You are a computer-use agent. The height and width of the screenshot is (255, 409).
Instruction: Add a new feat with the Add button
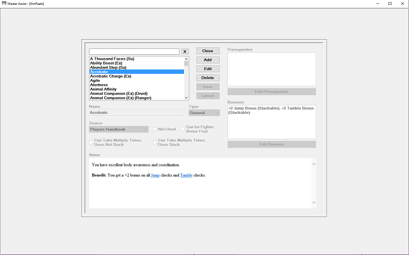tap(208, 60)
